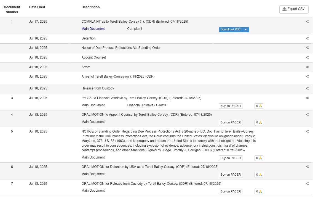Share document 4 Oral Motion to Appoint Counsel
This screenshot has height=206, width=313.
click(x=307, y=115)
